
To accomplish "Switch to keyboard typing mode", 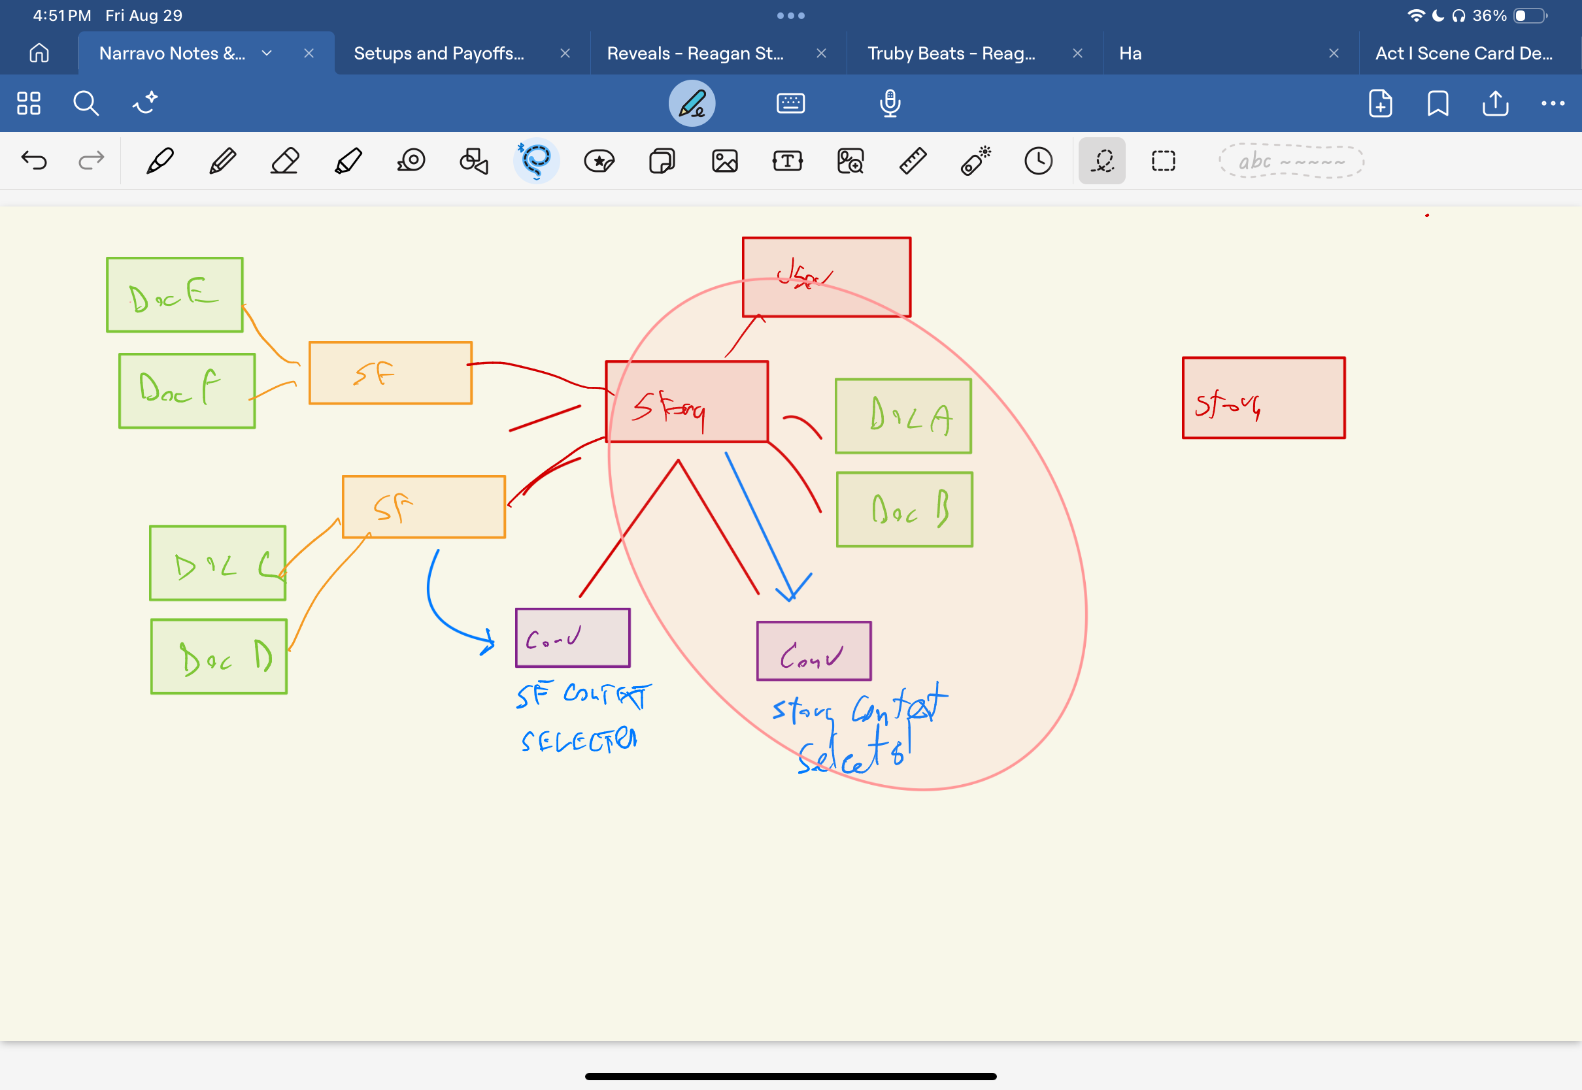I will (x=790, y=103).
